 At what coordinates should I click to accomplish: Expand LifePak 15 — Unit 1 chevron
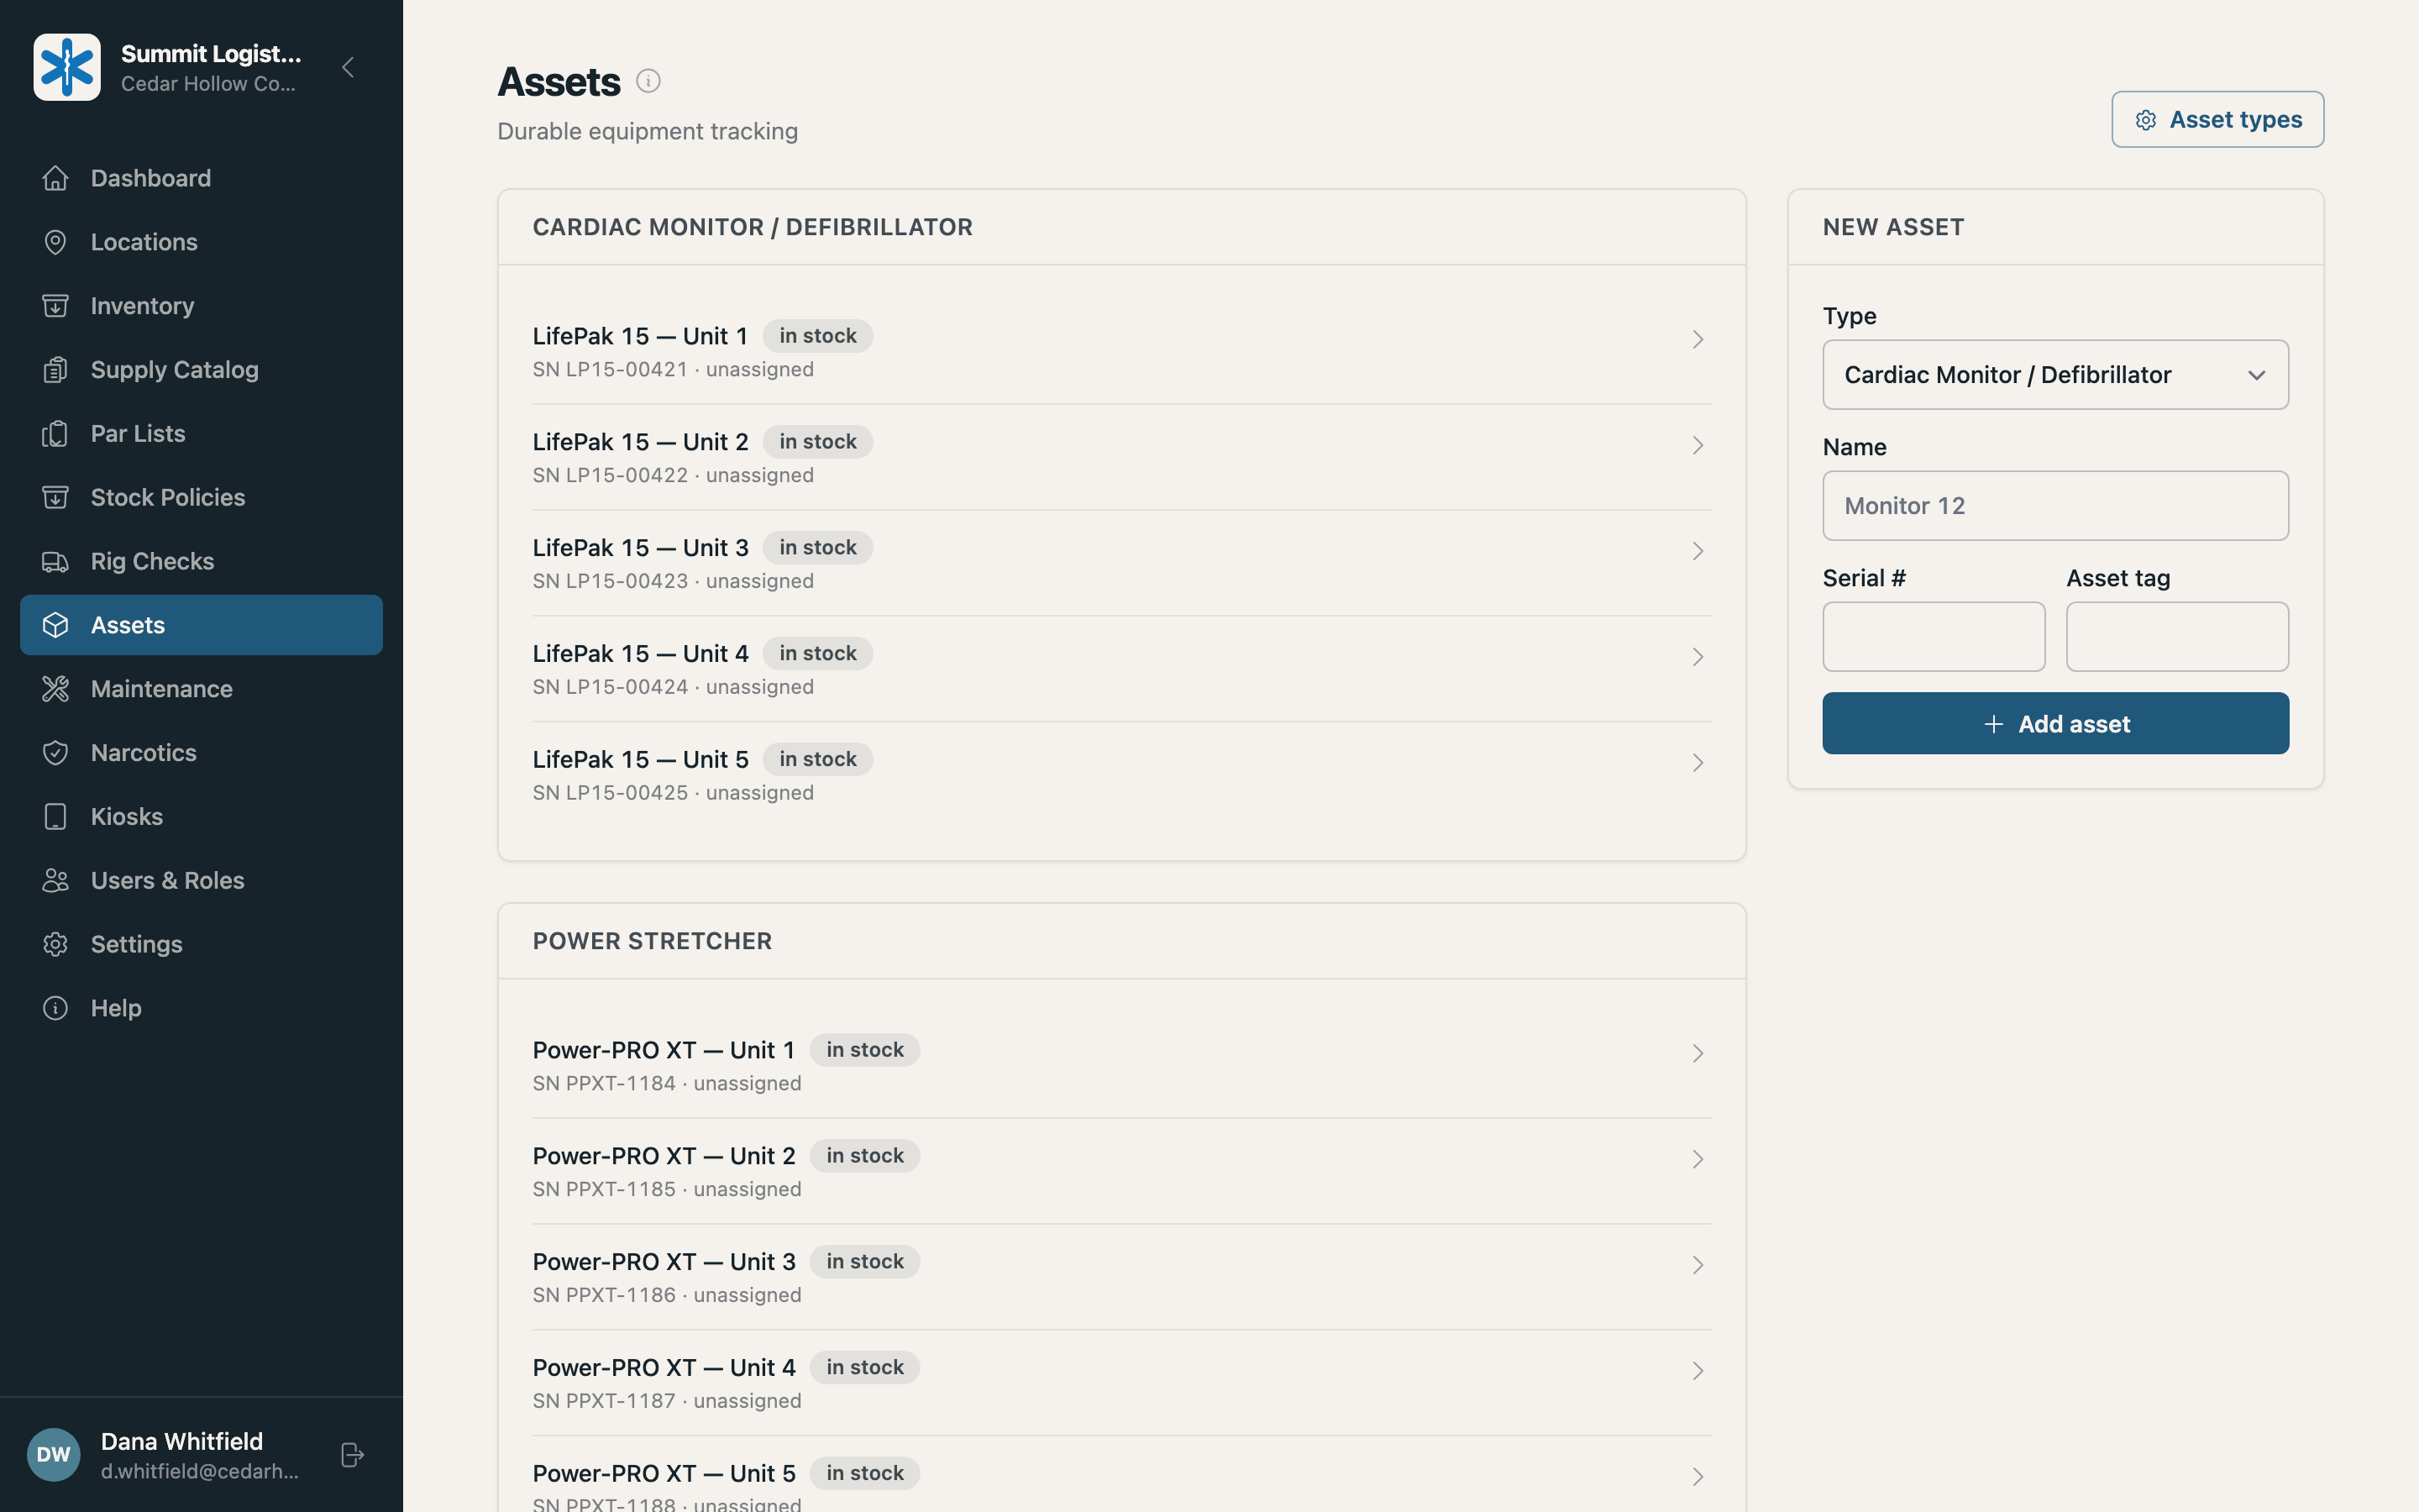[1697, 339]
